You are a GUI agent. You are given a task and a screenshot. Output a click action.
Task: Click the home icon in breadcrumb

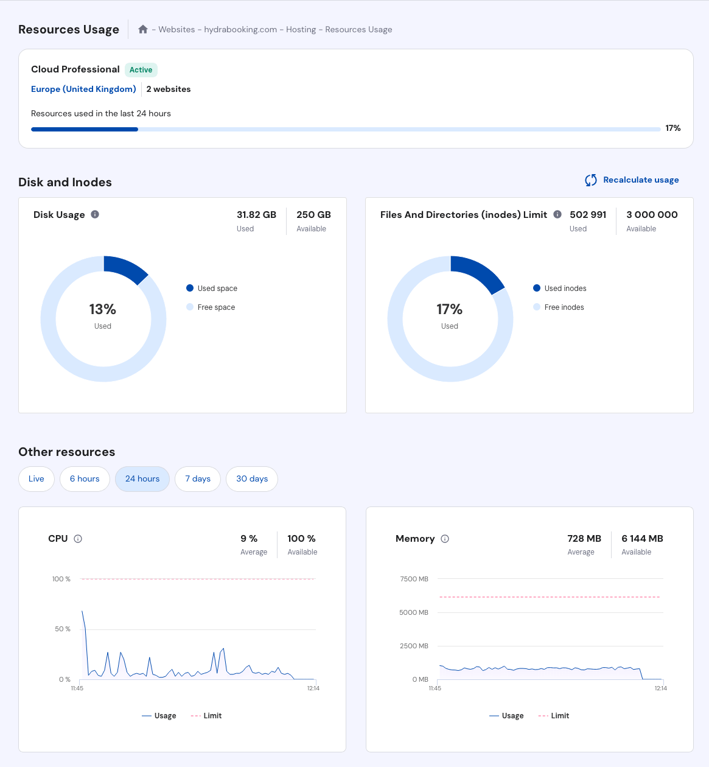click(x=143, y=29)
